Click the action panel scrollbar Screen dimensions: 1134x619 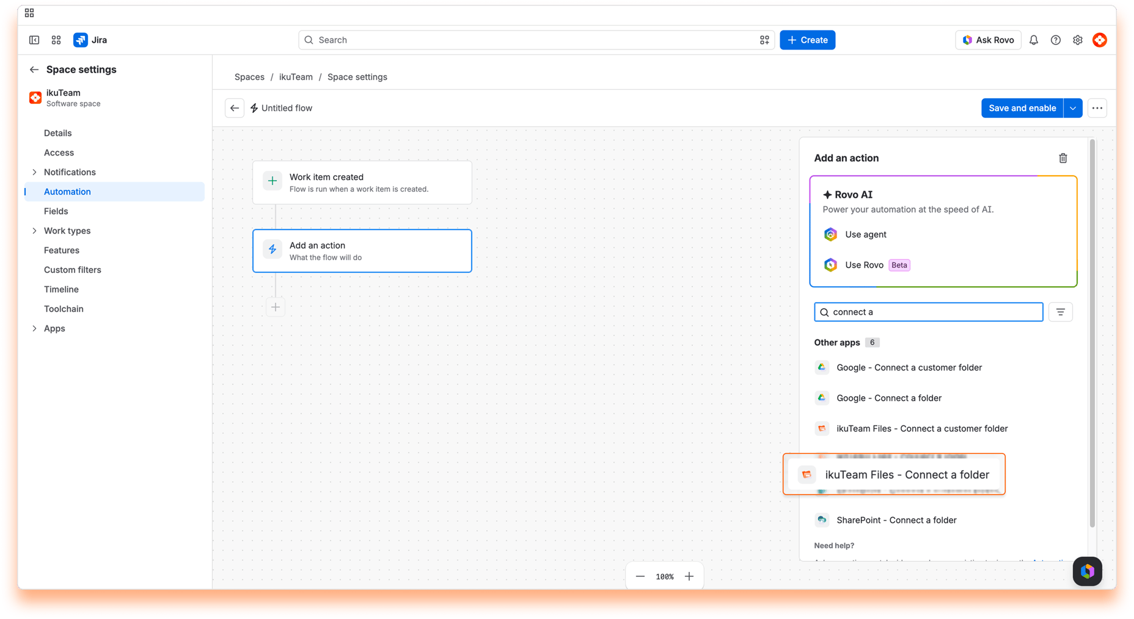pyautogui.click(x=1092, y=333)
